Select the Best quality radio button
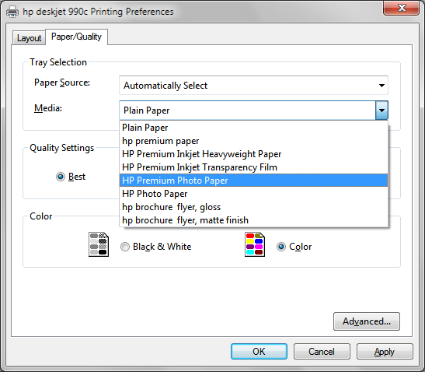This screenshot has height=372, width=425. [61, 177]
